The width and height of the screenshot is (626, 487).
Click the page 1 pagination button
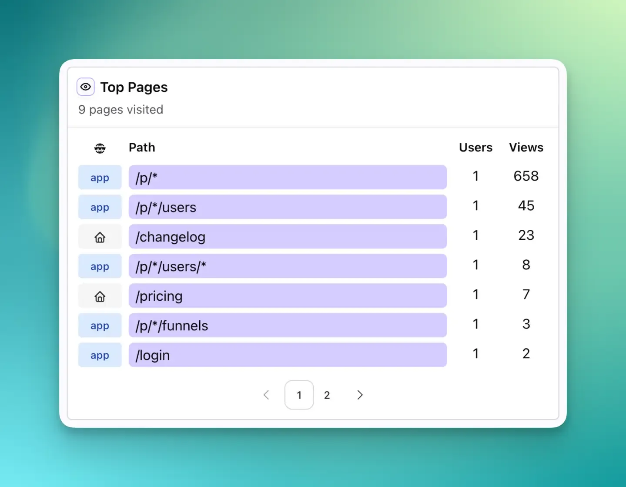tap(299, 395)
